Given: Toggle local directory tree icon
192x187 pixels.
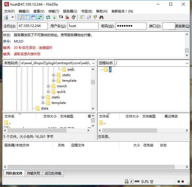Looking at the screenshot, I should [27, 17].
